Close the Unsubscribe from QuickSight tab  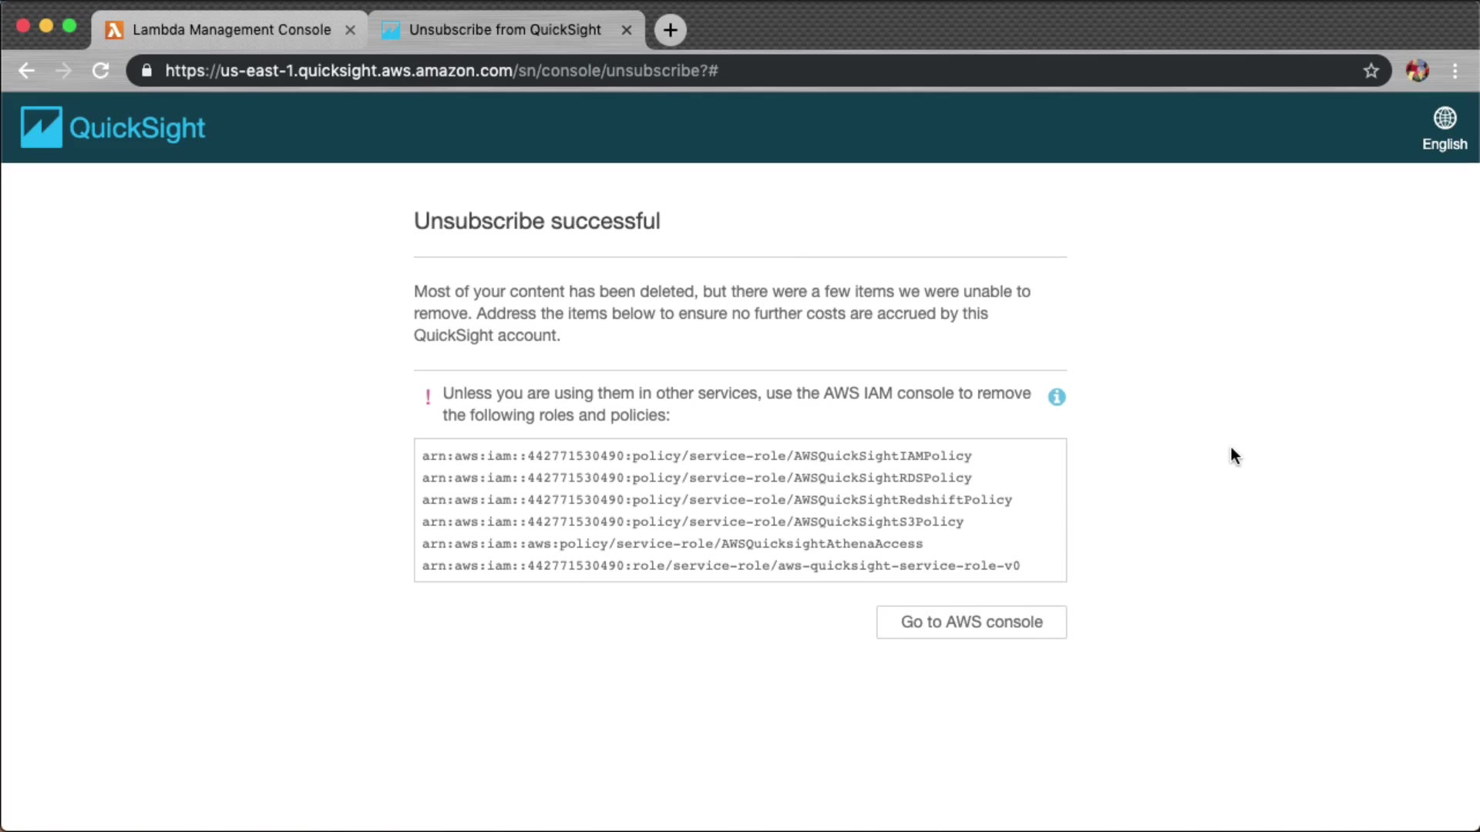(x=626, y=30)
